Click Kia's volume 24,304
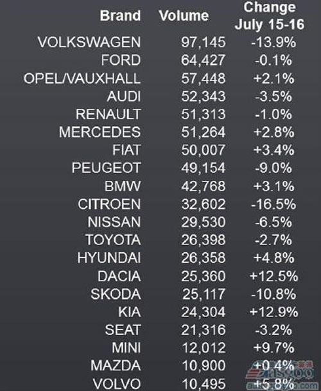Image resolution: width=321 pixels, height=391 pixels. 204,312
